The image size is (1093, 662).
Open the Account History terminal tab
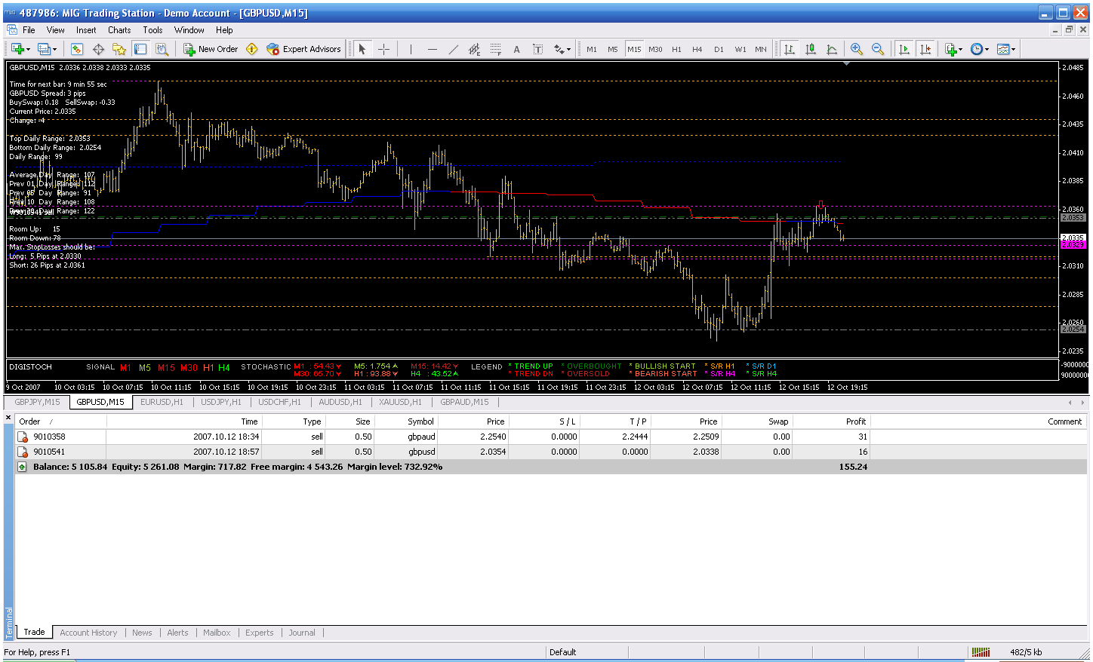click(x=88, y=633)
